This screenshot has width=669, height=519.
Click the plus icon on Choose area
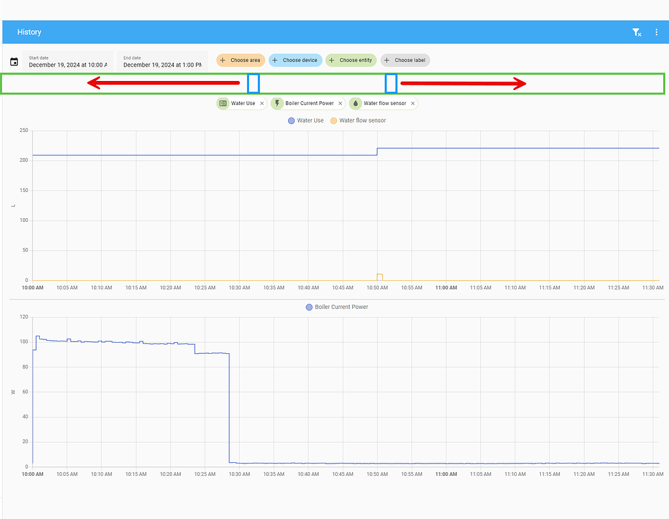pos(222,60)
